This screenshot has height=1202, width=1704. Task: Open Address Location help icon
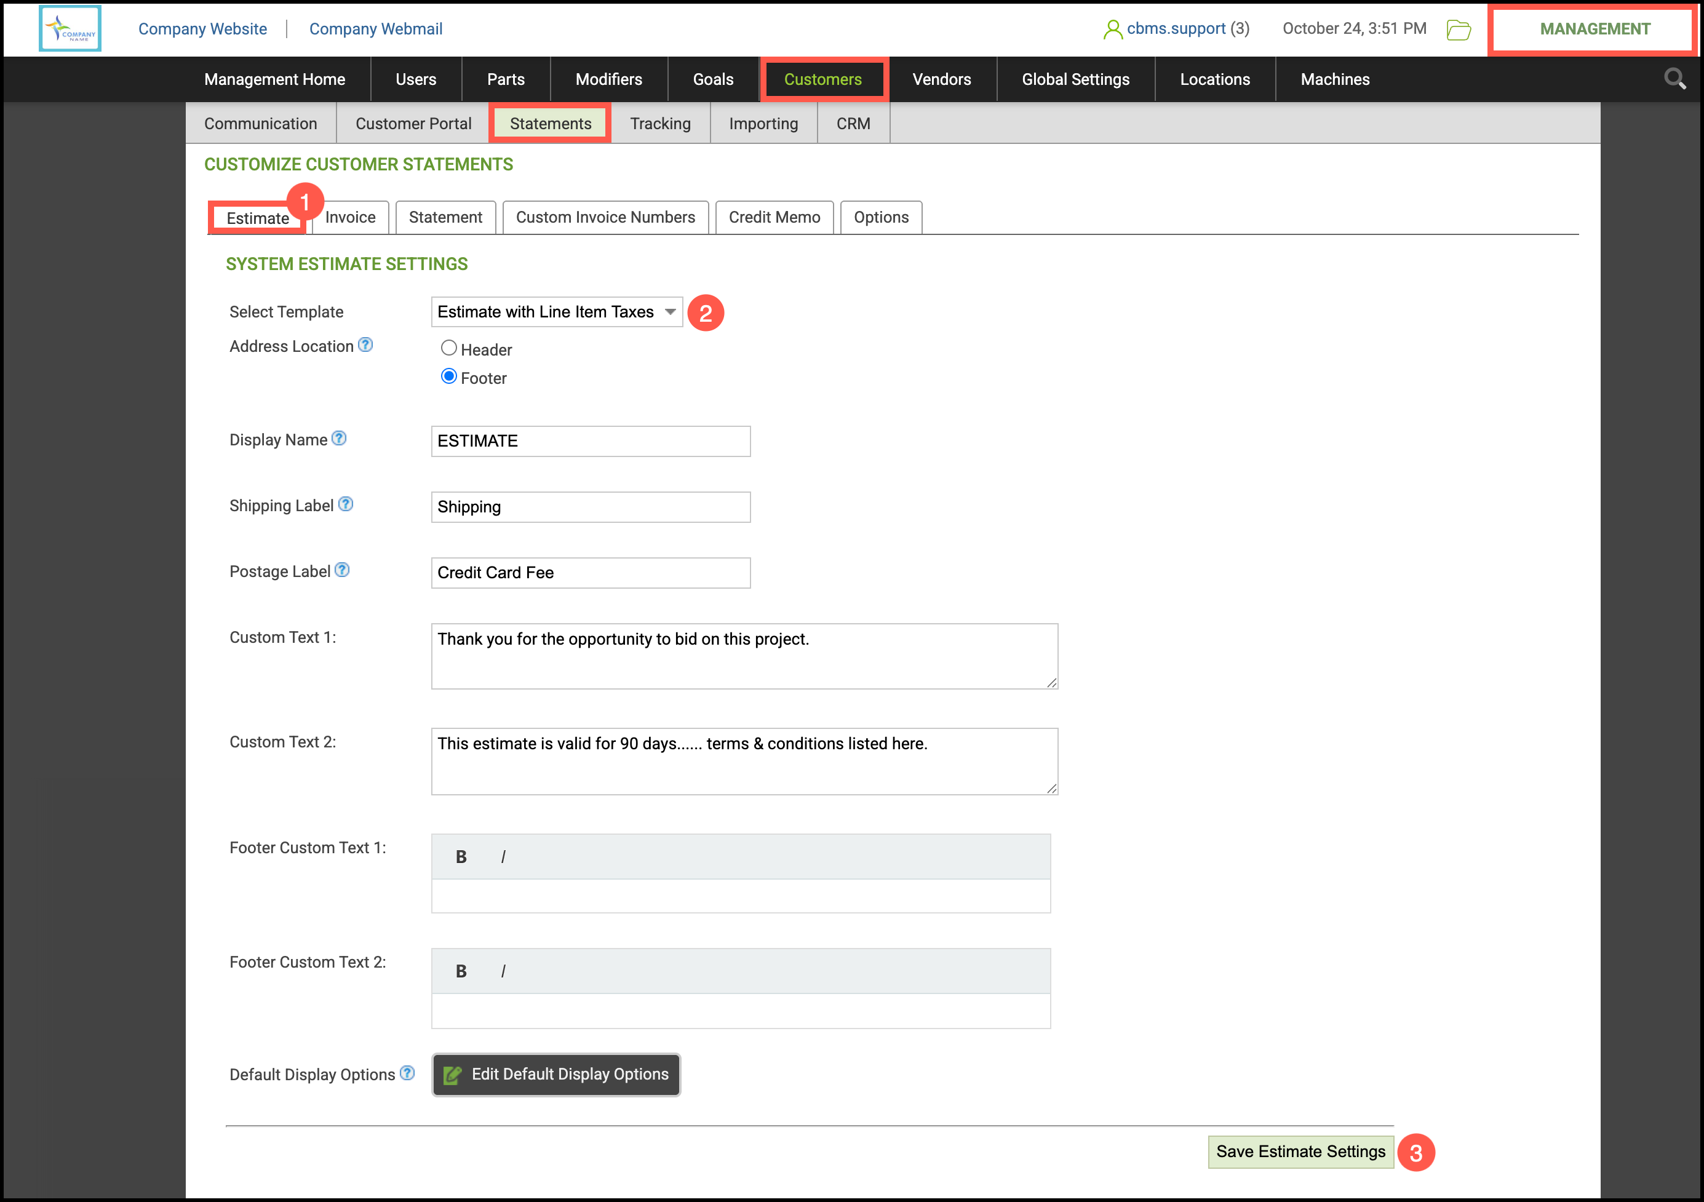(365, 345)
